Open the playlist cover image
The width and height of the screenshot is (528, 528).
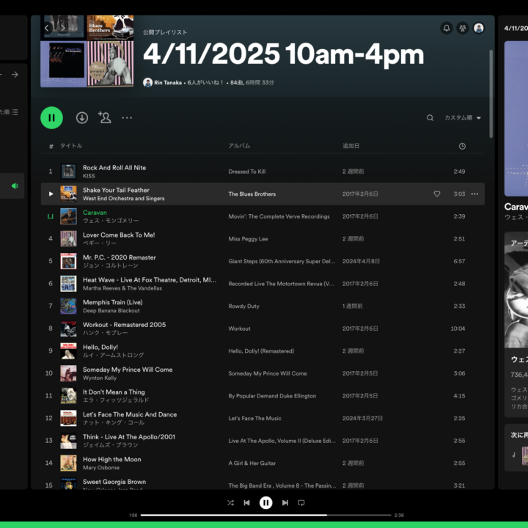coord(87,51)
